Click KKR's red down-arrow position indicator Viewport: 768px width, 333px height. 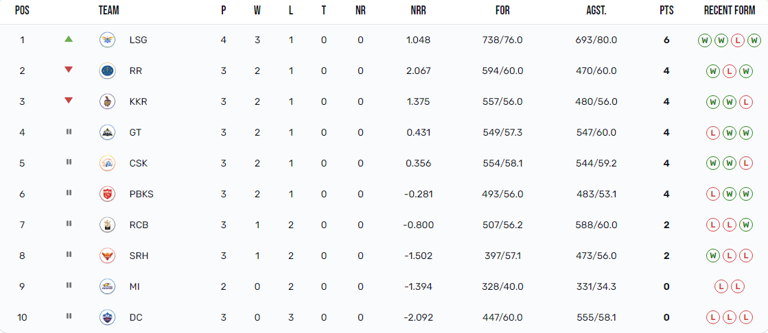pos(68,101)
